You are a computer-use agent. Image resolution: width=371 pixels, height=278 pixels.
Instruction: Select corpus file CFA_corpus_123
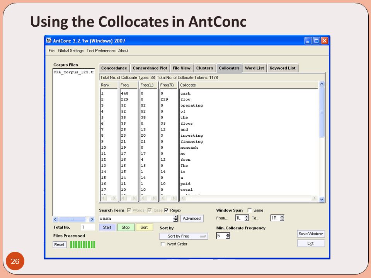(x=73, y=72)
